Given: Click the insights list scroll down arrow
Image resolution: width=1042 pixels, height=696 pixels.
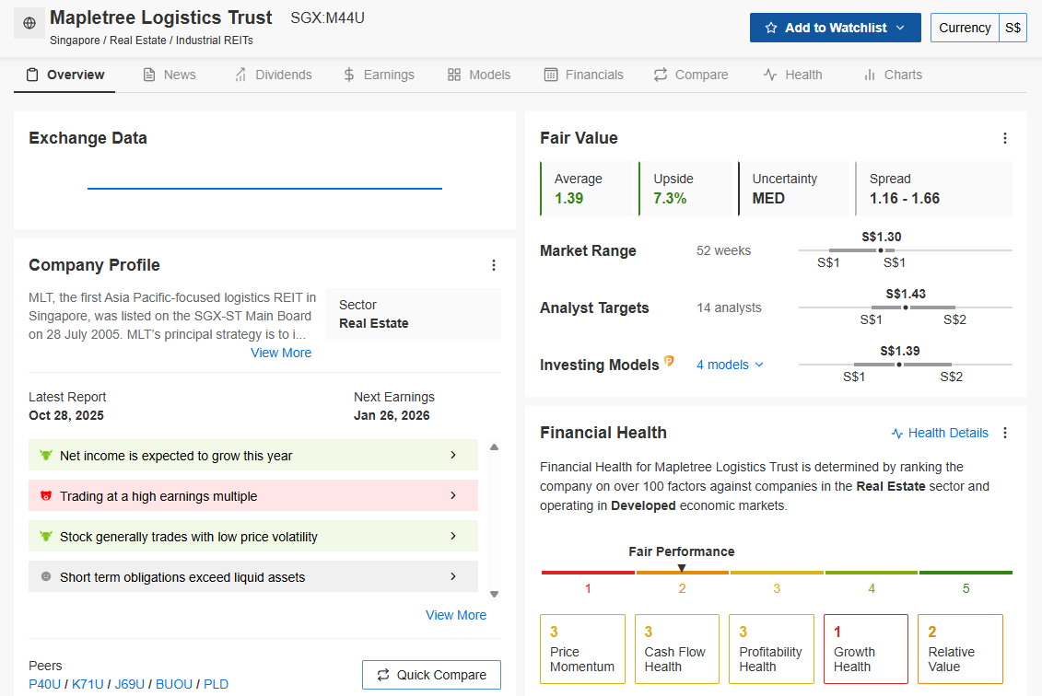Looking at the screenshot, I should [x=494, y=595].
